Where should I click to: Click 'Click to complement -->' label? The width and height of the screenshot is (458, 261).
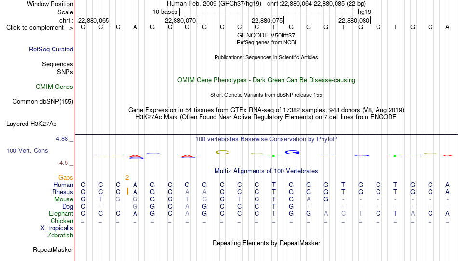tap(40, 28)
